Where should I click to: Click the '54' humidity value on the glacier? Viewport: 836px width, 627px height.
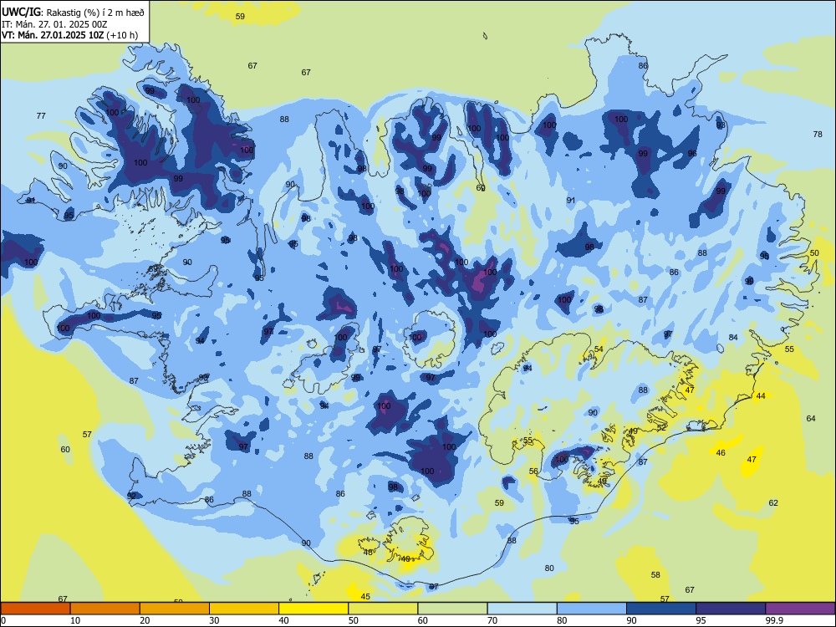pyautogui.click(x=599, y=349)
